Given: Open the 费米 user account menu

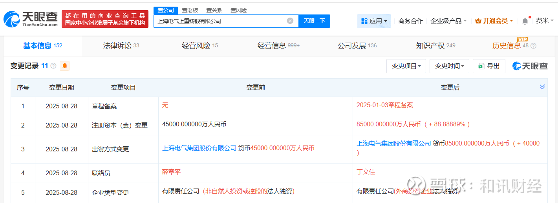Looking at the screenshot, I should 545,21.
